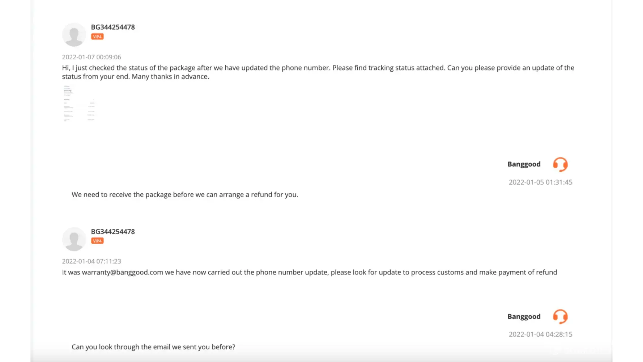
Task: Click the avatar beside the 07:11:23 message
Action: [x=74, y=239]
